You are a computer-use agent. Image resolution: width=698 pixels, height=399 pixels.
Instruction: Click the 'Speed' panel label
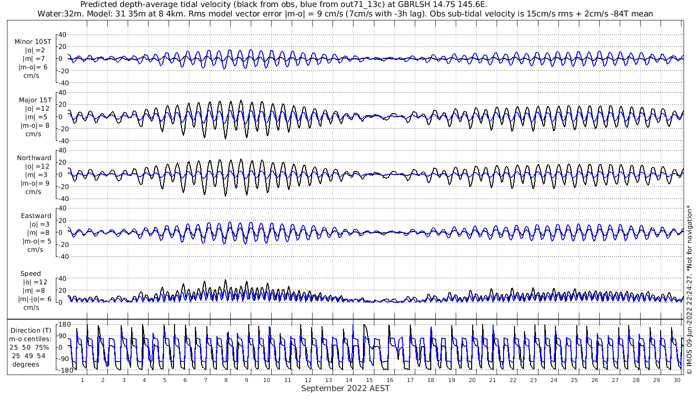point(30,274)
